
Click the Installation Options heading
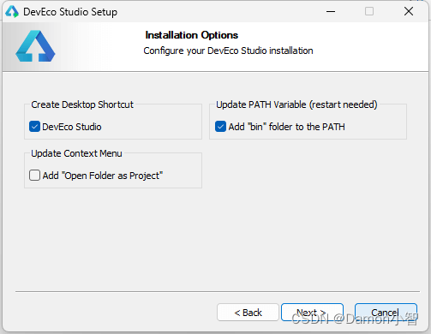pos(192,35)
